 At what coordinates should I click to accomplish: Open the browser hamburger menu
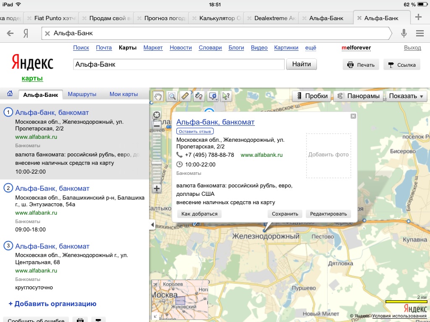point(420,34)
